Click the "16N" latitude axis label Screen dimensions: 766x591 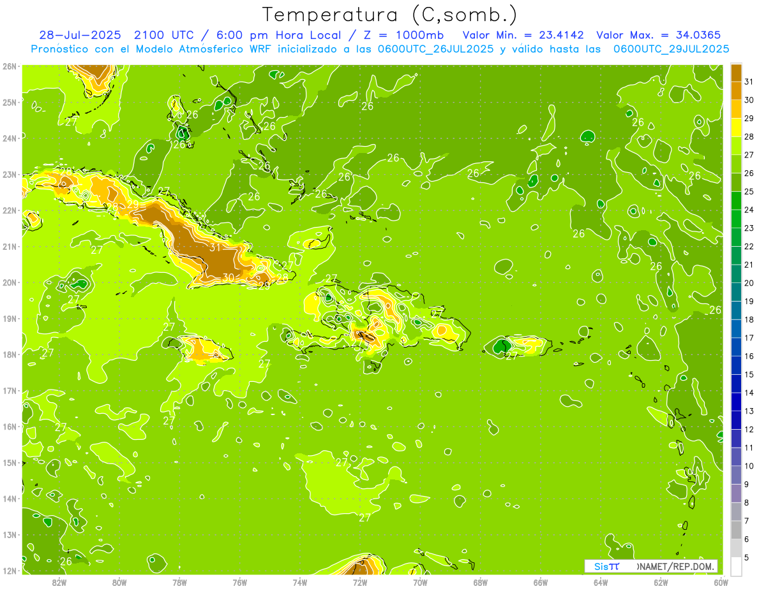tap(9, 427)
